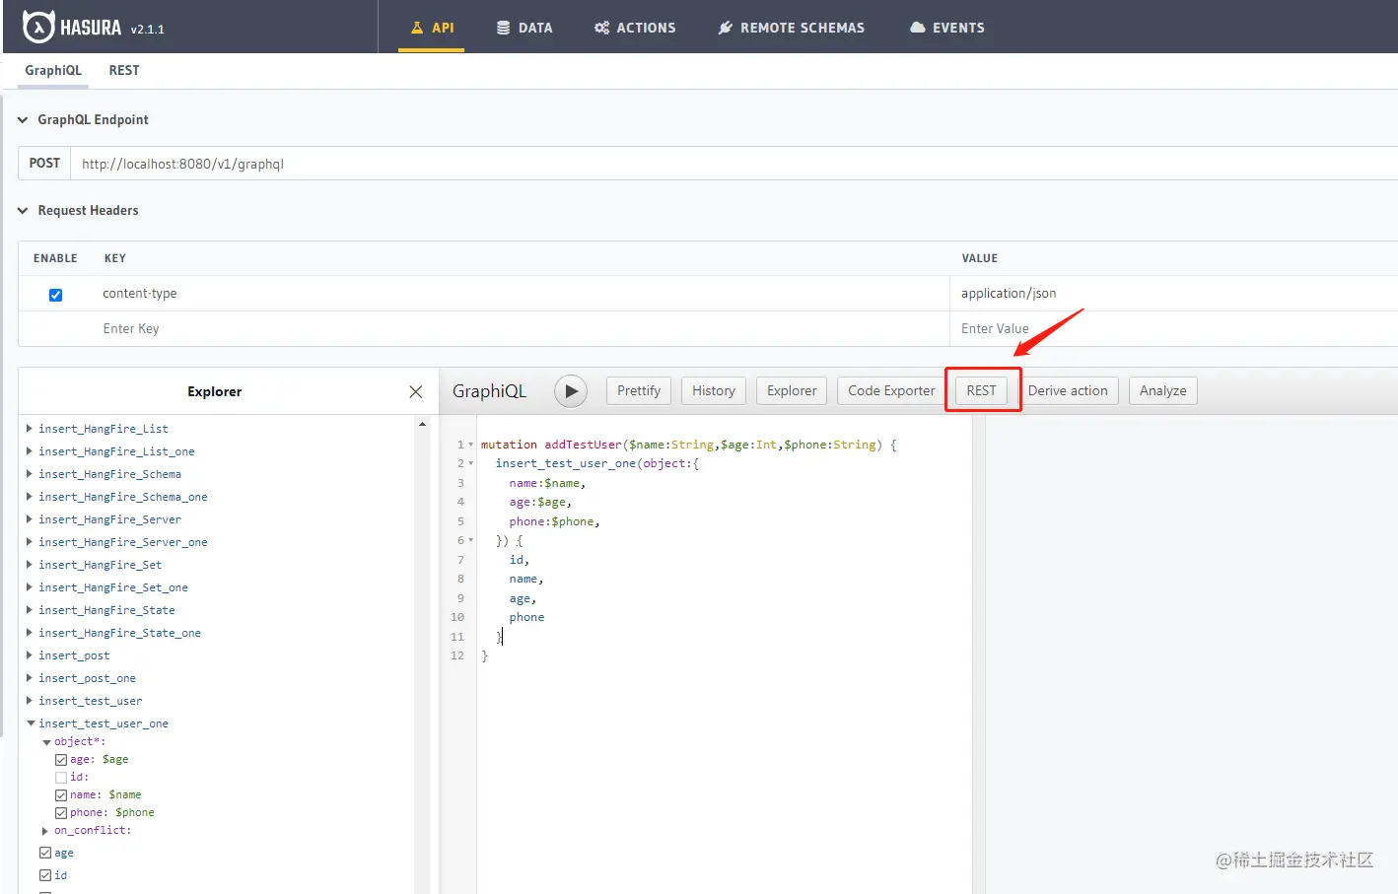Screen dimensions: 1398x894
Task: Click the Hasura logo icon
Action: (38, 27)
